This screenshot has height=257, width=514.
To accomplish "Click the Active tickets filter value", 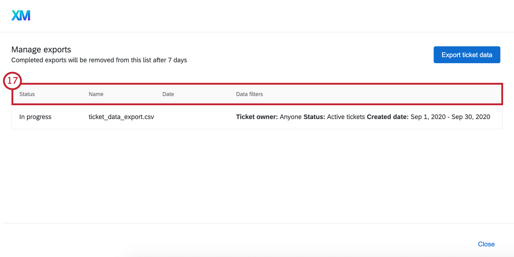I will click(346, 117).
